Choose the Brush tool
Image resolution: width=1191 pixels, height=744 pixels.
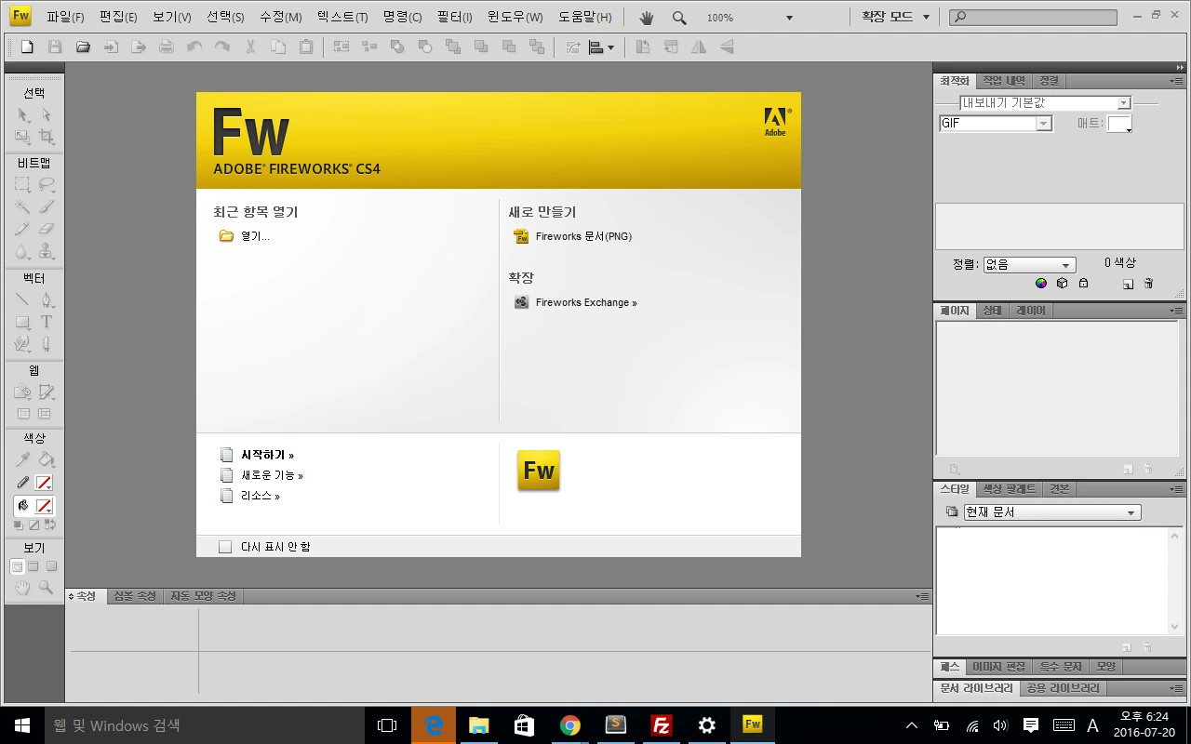(x=46, y=206)
